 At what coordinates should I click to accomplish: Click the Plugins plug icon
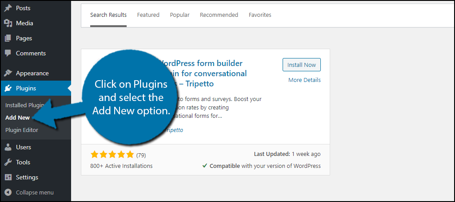click(8, 88)
